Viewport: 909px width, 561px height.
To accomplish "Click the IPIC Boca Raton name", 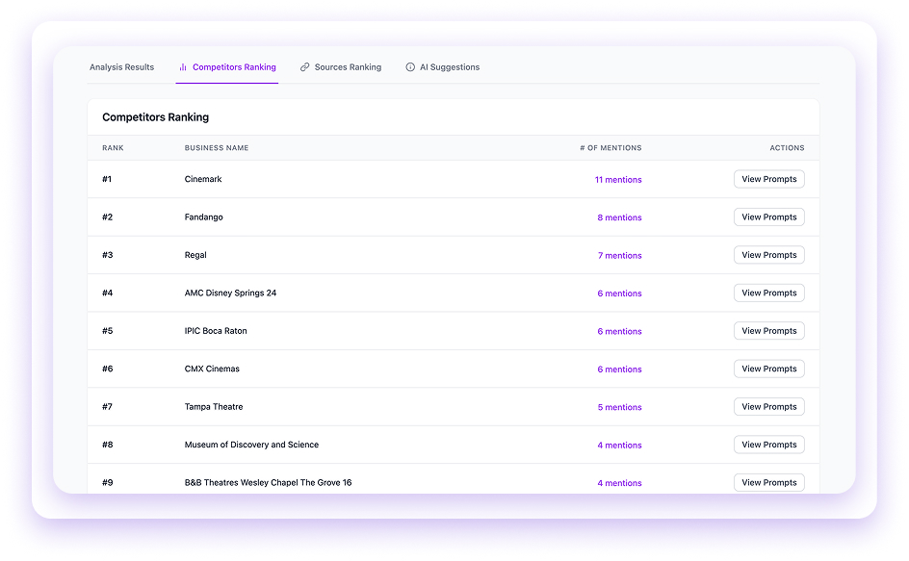I will 216,331.
